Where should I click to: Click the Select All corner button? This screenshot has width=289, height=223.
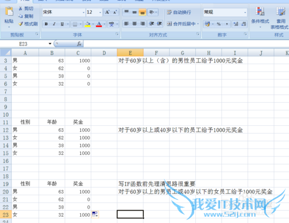[x=6, y=53]
